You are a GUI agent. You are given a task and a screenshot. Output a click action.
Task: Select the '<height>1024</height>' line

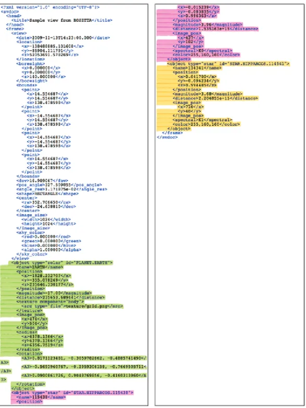click(x=49, y=224)
